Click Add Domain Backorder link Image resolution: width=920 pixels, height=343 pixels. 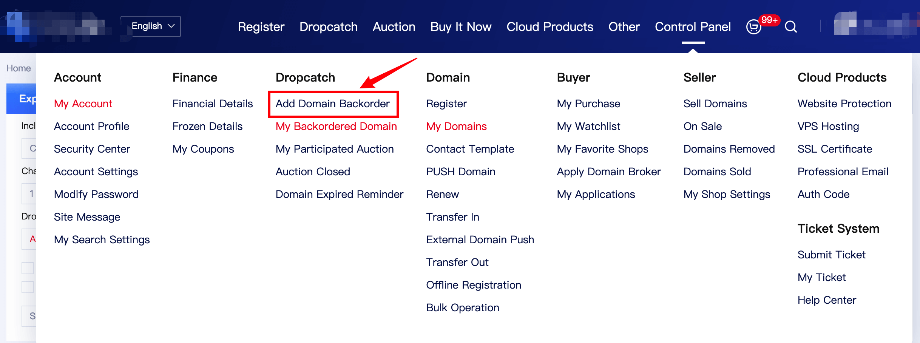(x=332, y=104)
